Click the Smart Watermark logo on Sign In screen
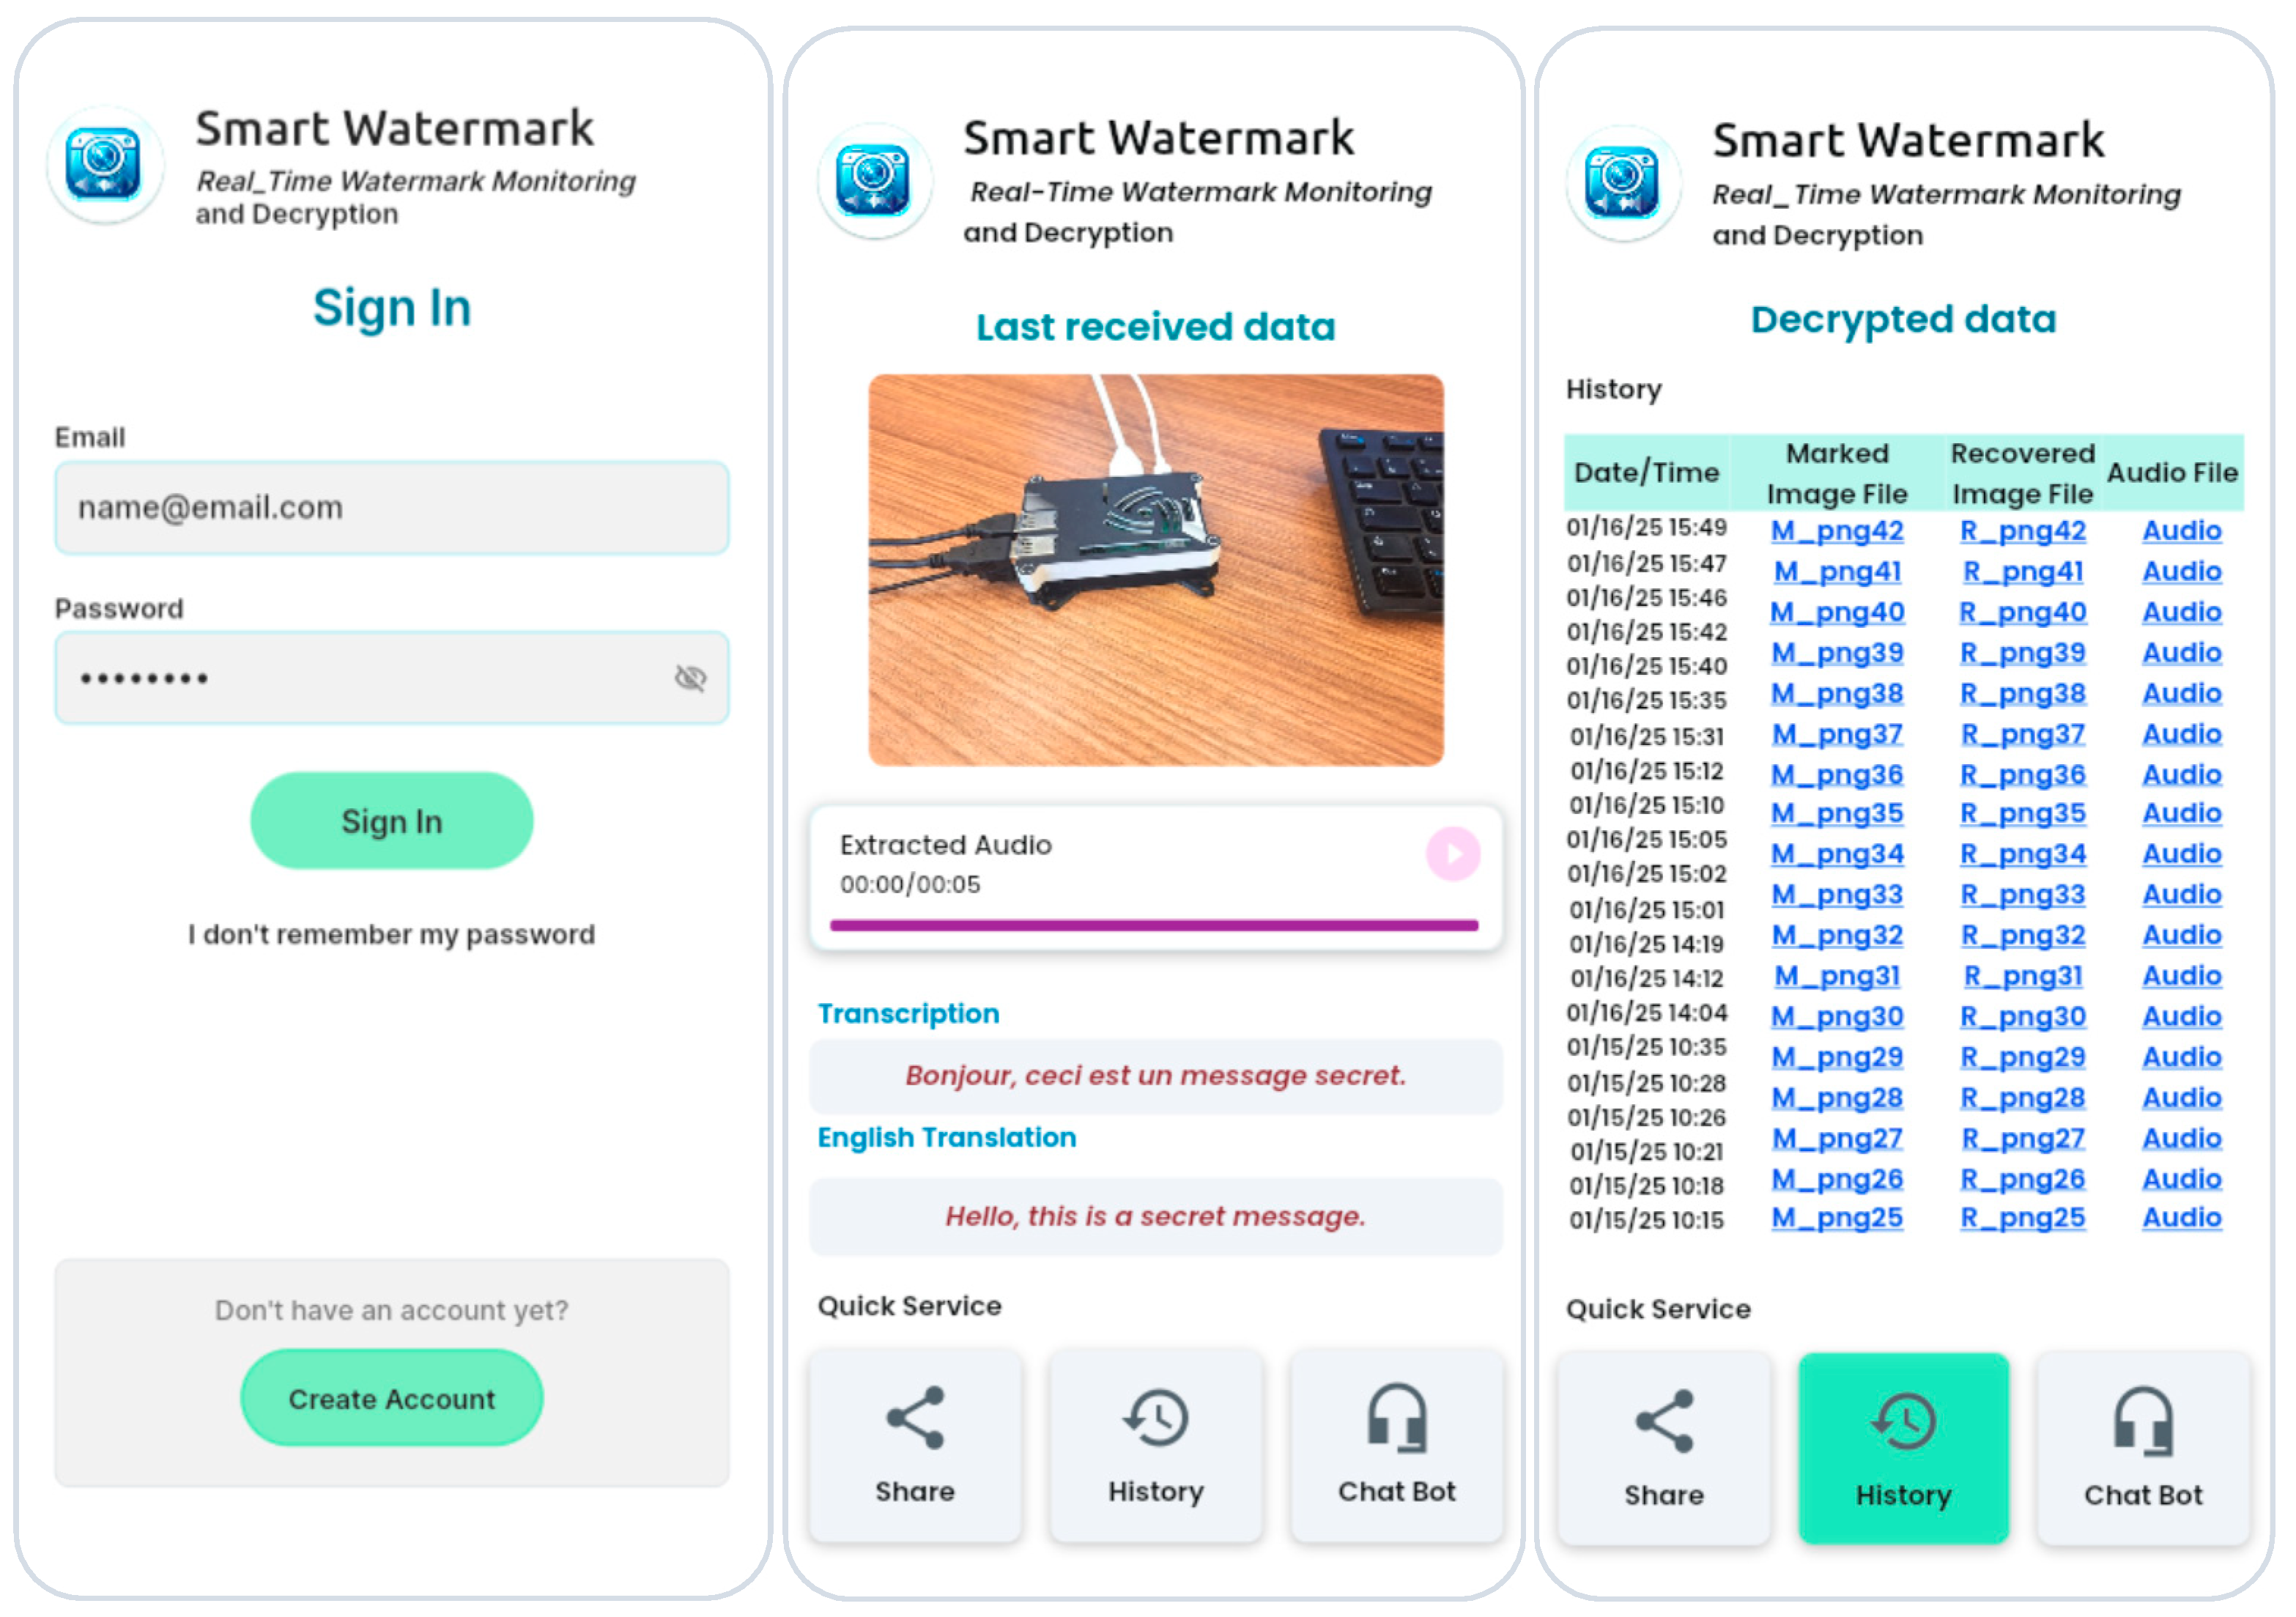The image size is (2296, 1617). coord(105,164)
